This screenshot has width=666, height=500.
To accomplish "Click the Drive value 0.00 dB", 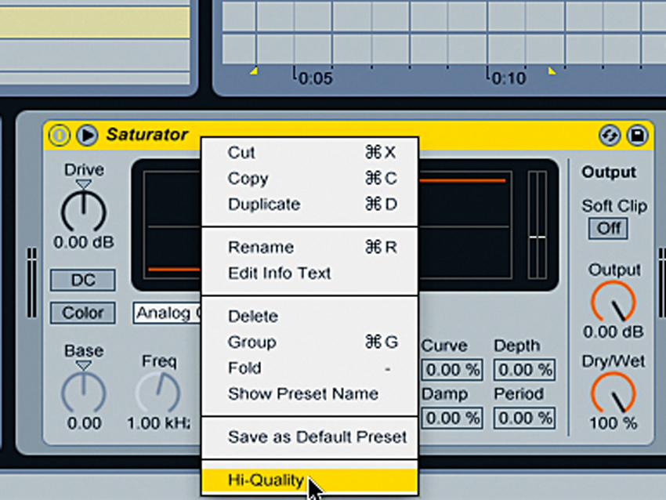I will [84, 243].
